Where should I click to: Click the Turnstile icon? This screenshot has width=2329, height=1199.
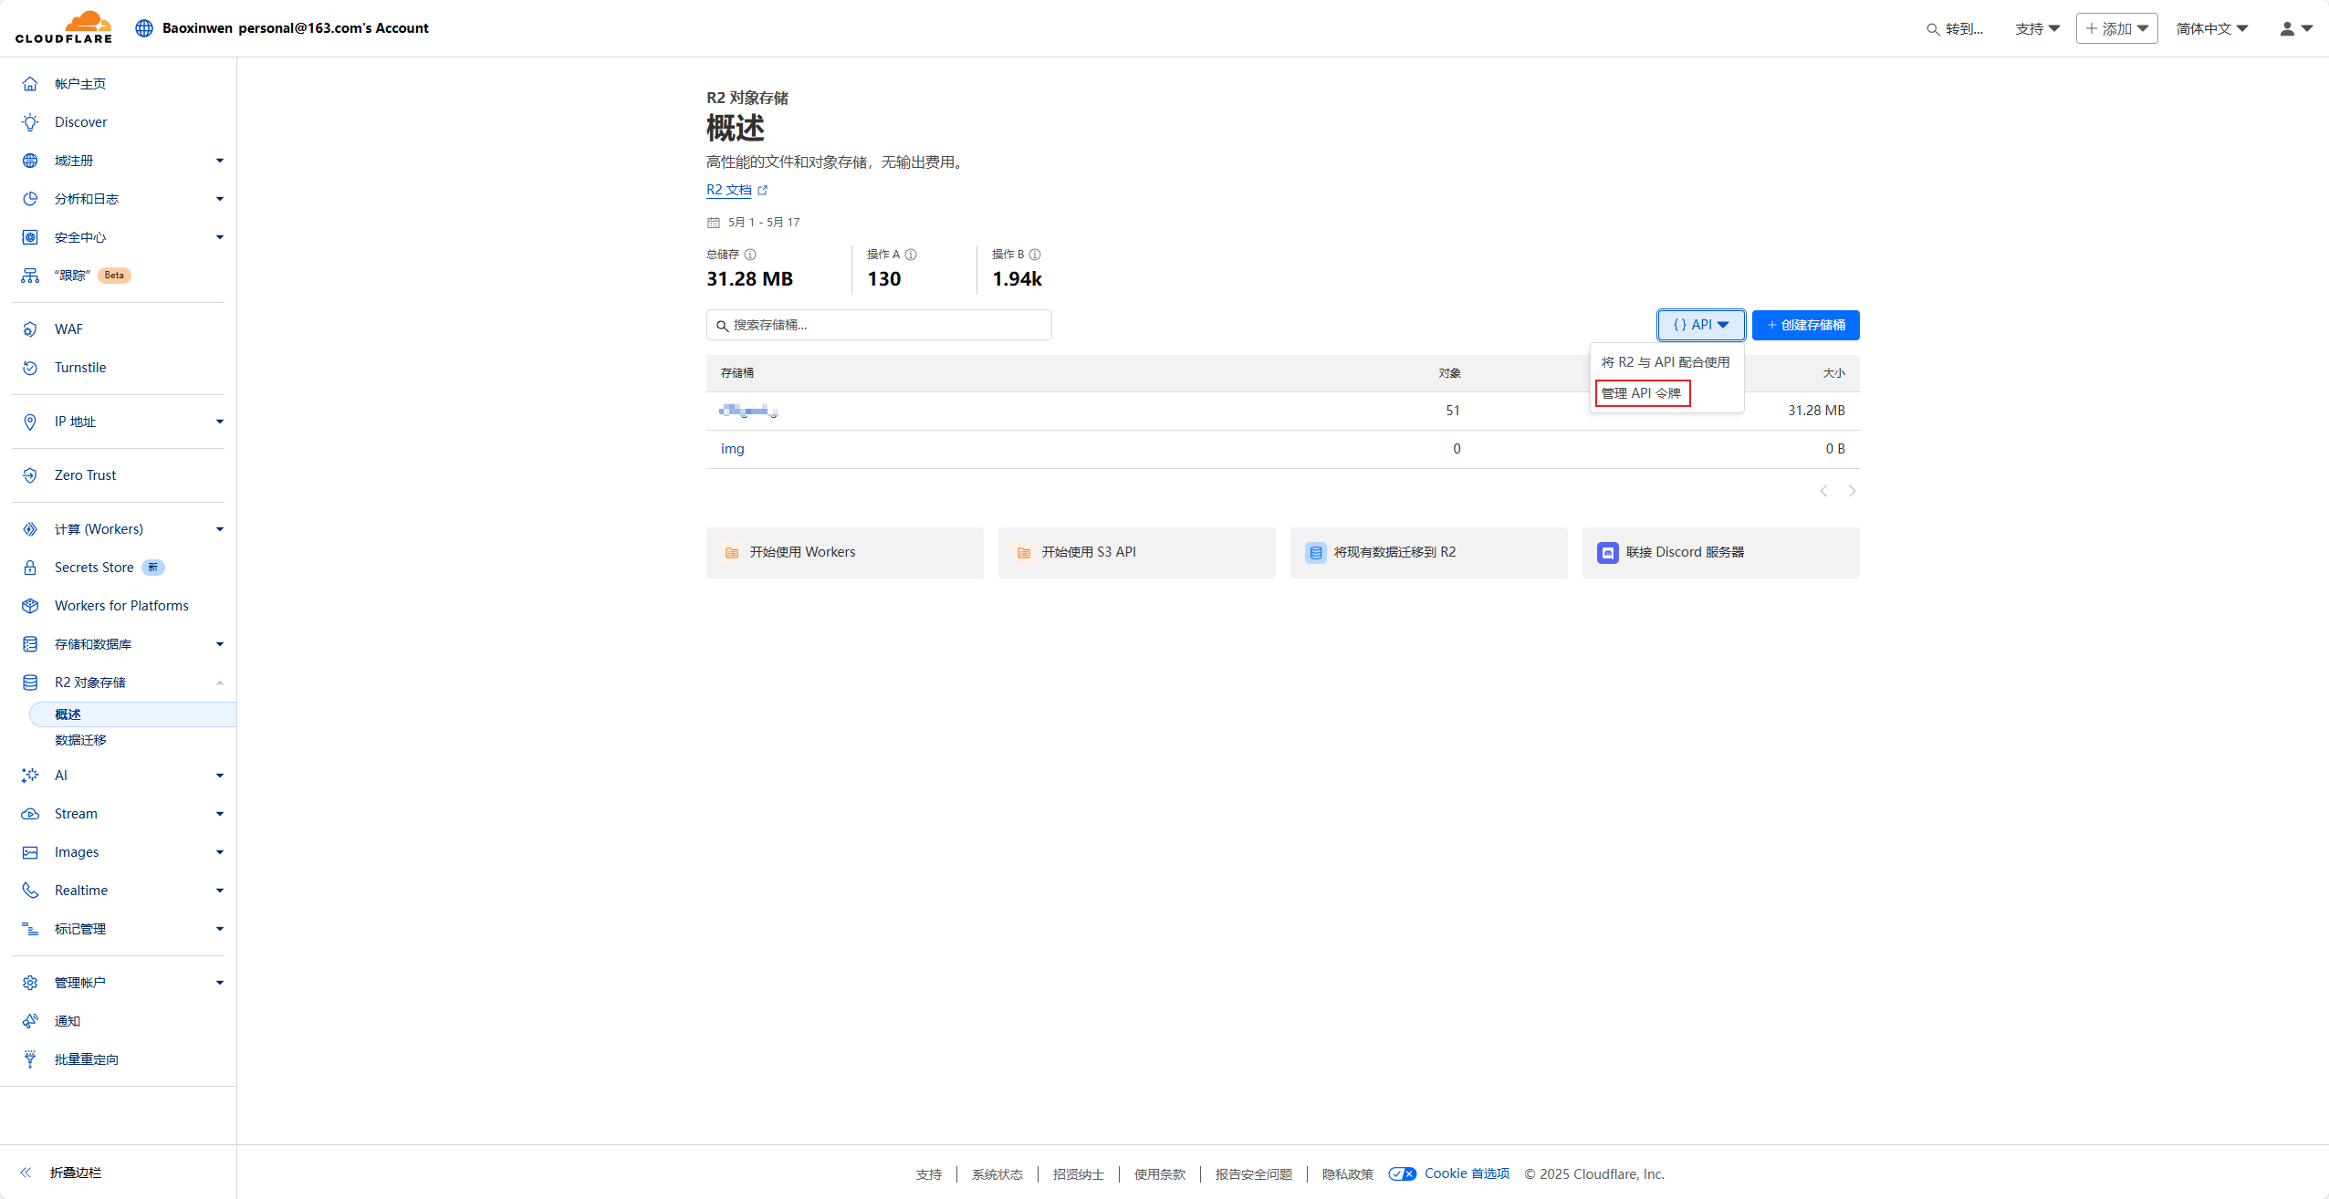30,368
